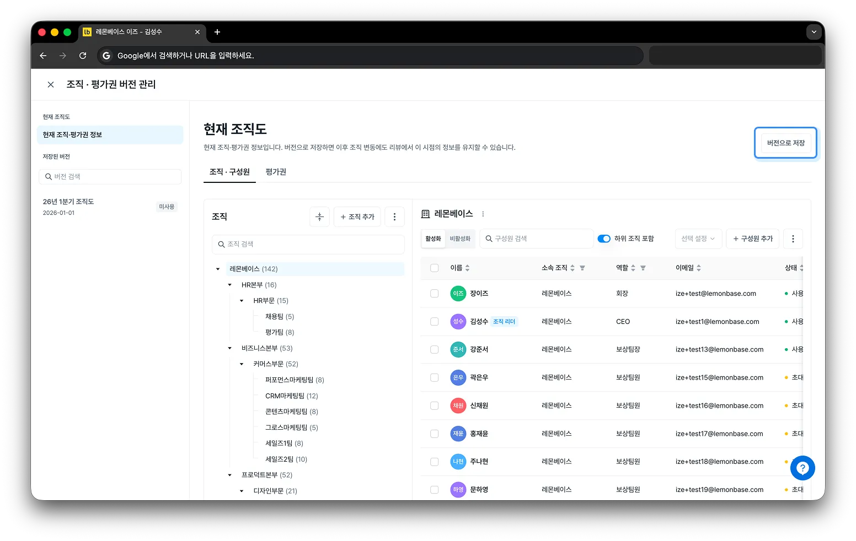Open the kebab menu next to 레몬베이스 heading
Image resolution: width=856 pixels, height=541 pixels.
[483, 214]
